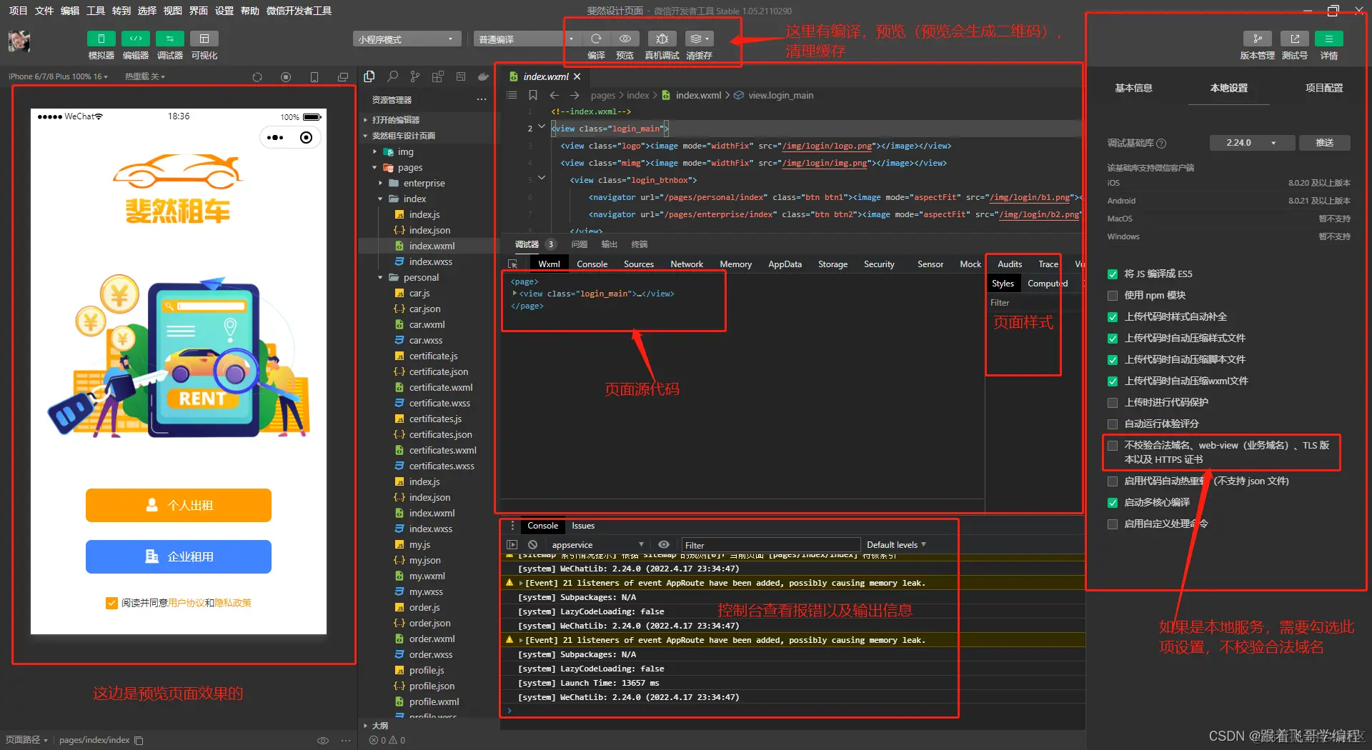Detach the simulator into a separate window
This screenshot has width=1372, height=750.
click(343, 77)
